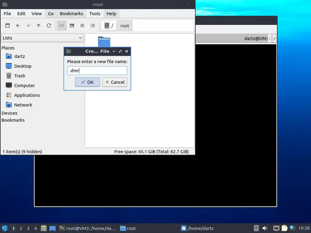This screenshot has height=233, width=311.
Task: Click the update notifier tray icon
Action: click(292, 228)
